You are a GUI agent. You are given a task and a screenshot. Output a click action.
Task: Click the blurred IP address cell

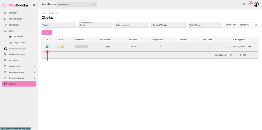[81, 47]
